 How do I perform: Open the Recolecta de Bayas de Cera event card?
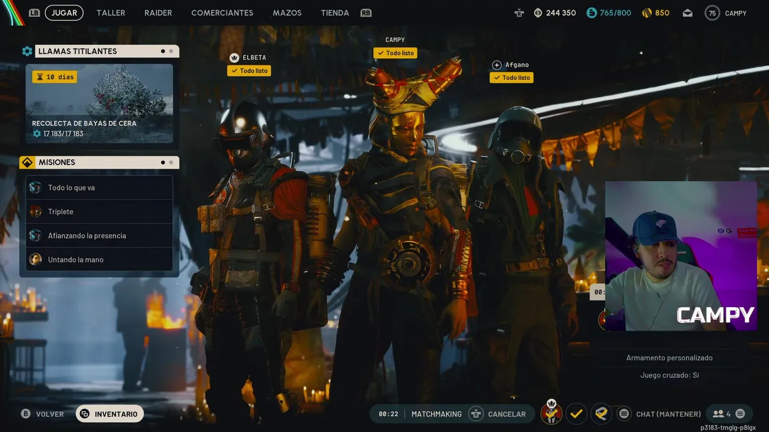pos(99,104)
